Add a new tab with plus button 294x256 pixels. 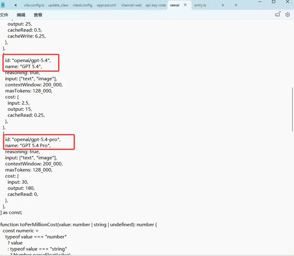click(236, 5)
